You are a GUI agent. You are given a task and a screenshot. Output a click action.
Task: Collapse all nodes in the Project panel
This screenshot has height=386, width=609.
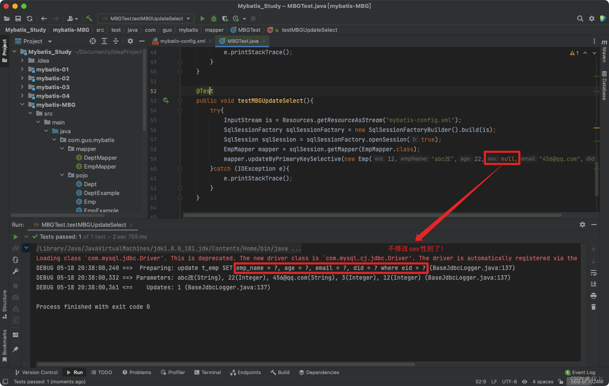[116, 41]
